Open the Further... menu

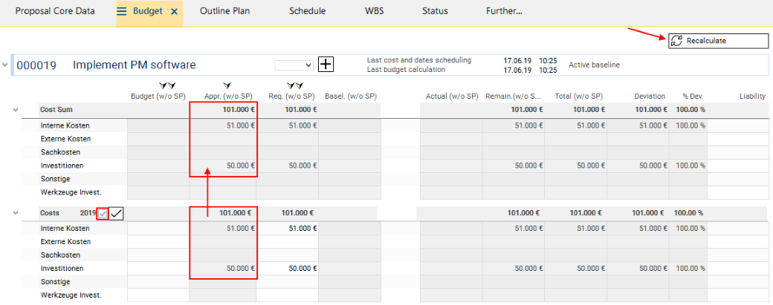pyautogui.click(x=503, y=11)
